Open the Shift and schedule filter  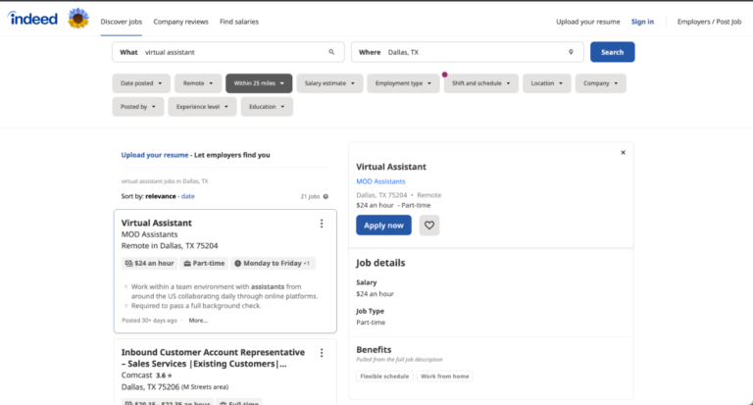click(481, 83)
